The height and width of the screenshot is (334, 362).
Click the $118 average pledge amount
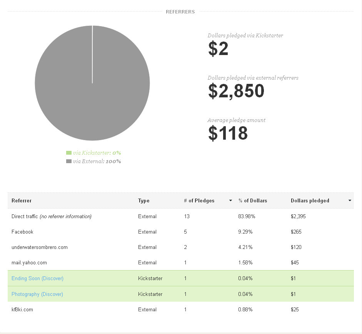228,133
